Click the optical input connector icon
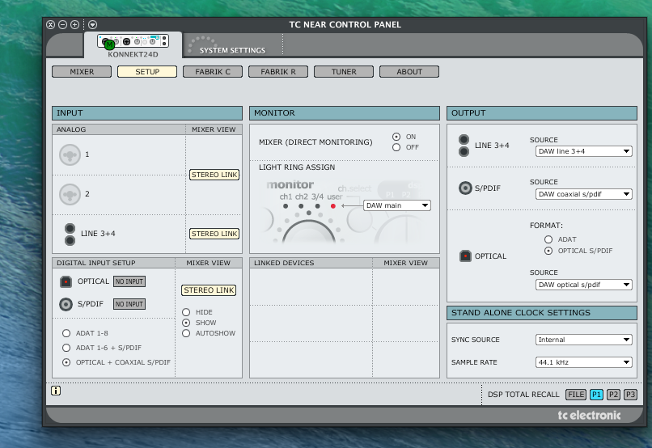The height and width of the screenshot is (448, 652). 66,281
